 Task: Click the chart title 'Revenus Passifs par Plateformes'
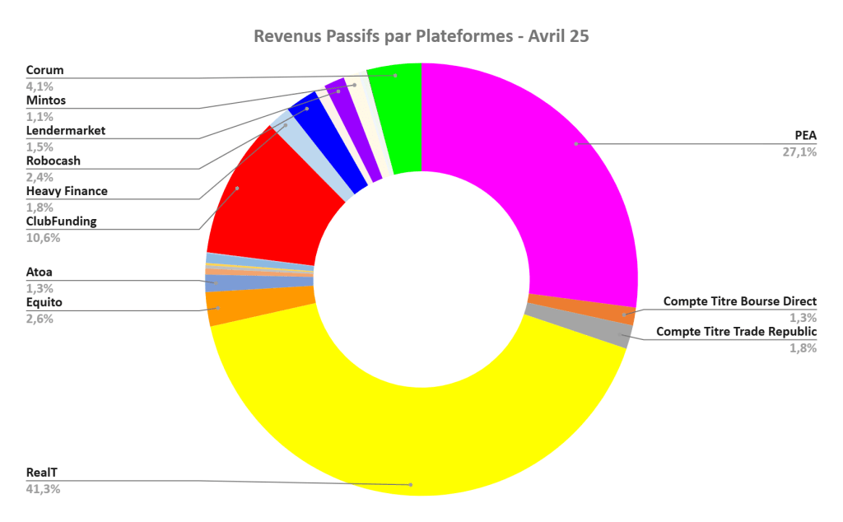tap(421, 37)
